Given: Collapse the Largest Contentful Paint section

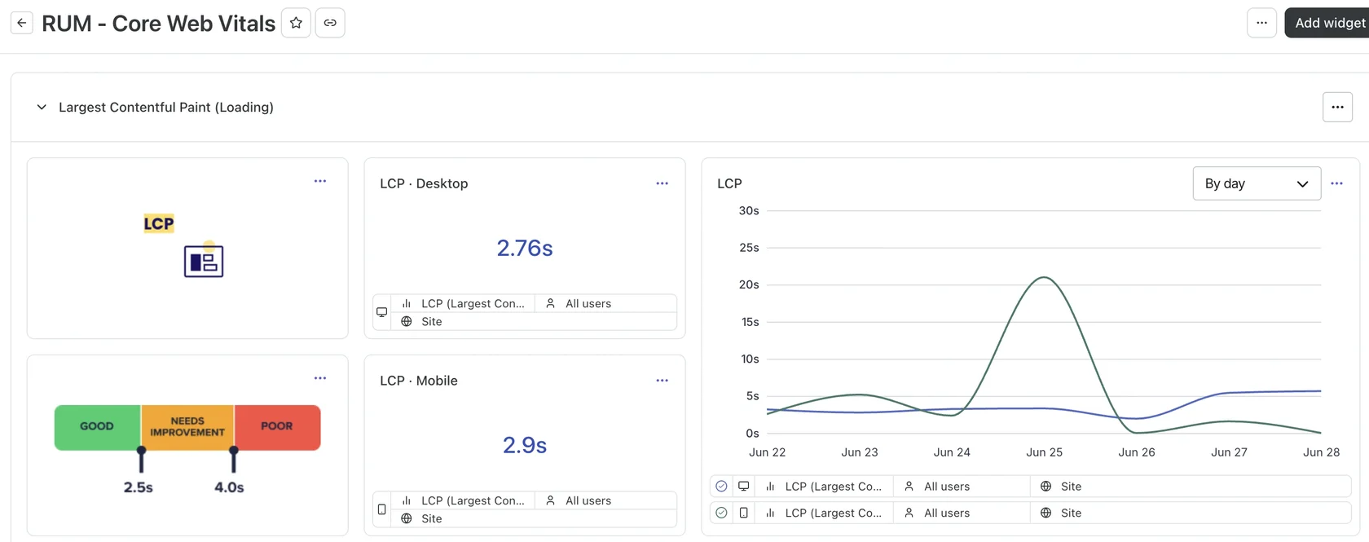Looking at the screenshot, I should click(42, 107).
